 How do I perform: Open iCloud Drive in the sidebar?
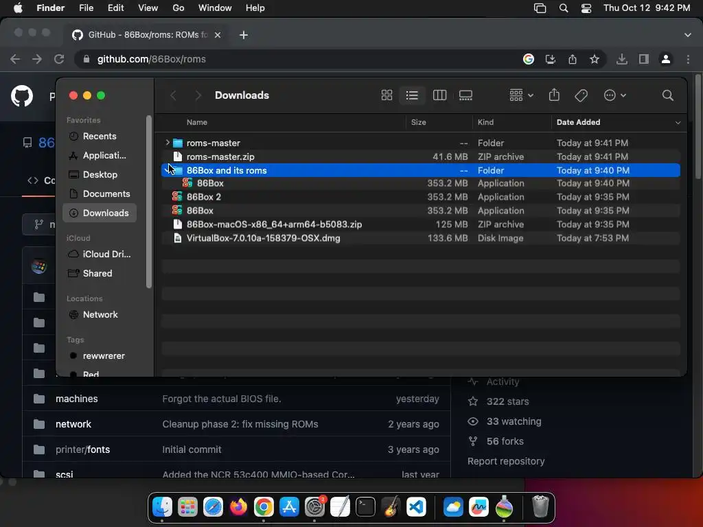click(x=99, y=254)
